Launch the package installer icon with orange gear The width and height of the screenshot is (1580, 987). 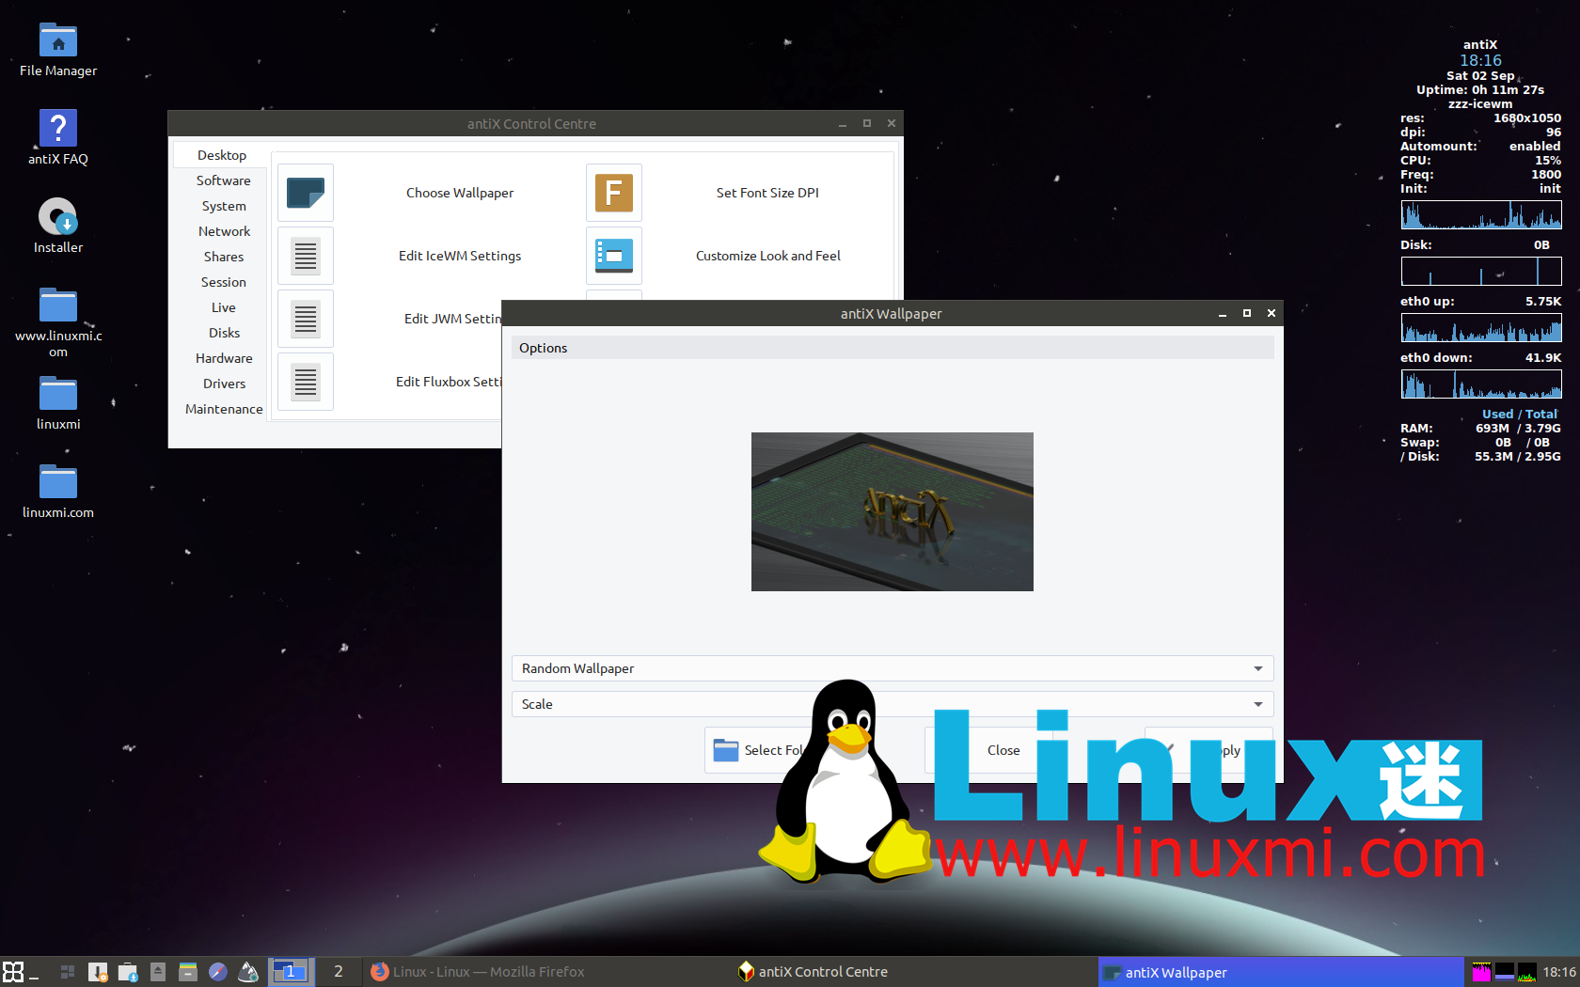[98, 972]
